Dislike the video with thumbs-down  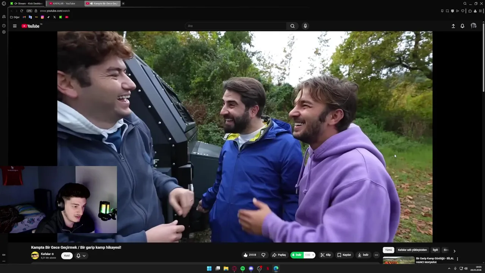coord(263,255)
